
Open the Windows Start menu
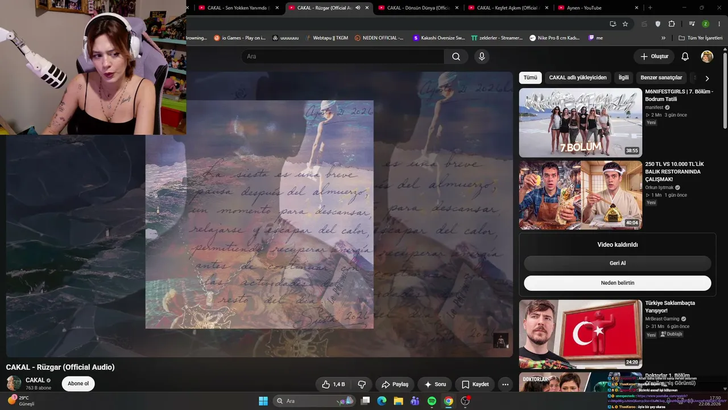pos(263,401)
